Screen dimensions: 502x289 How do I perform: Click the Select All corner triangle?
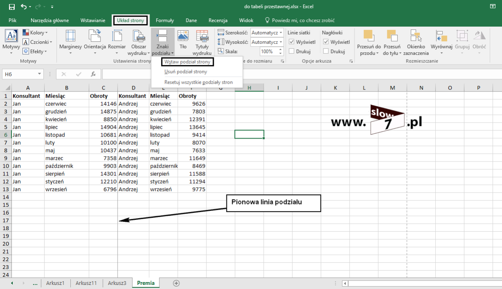pos(6,87)
